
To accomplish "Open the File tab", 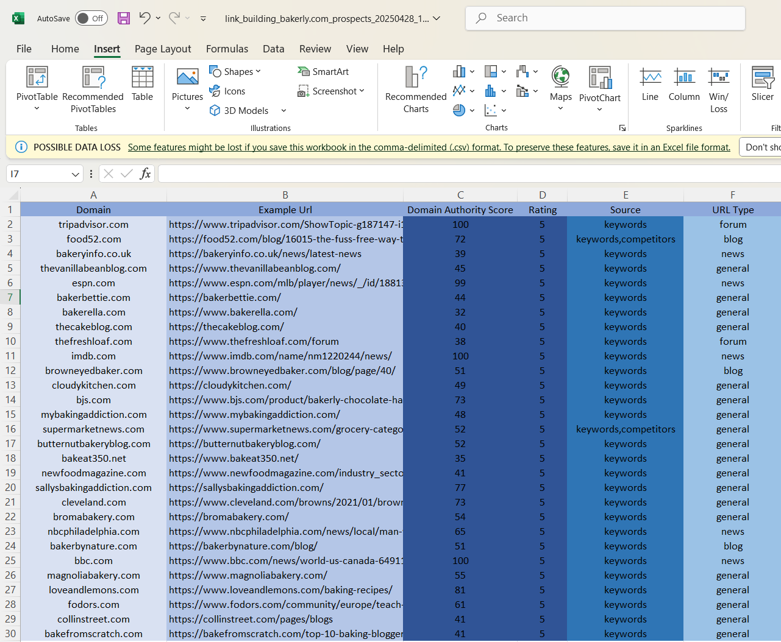I will tap(24, 49).
